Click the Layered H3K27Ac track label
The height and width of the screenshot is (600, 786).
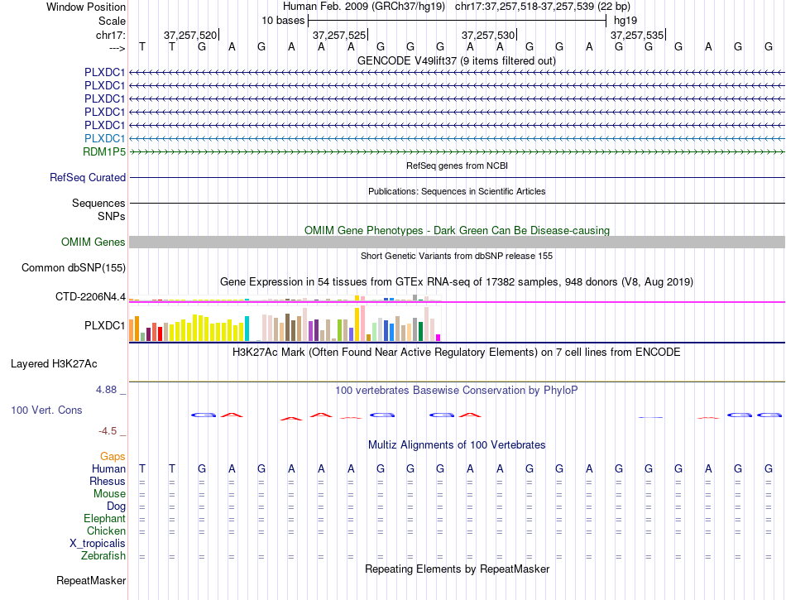54,364
